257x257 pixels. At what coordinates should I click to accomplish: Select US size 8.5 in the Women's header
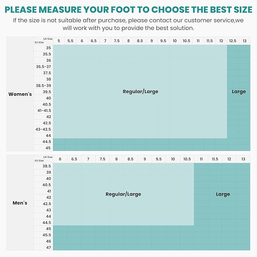[x=140, y=41]
